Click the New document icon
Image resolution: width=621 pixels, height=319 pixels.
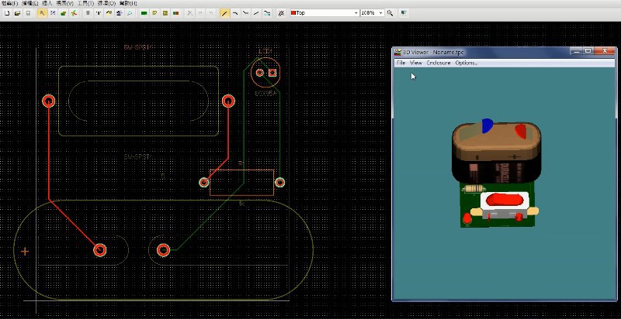pyautogui.click(x=6, y=13)
